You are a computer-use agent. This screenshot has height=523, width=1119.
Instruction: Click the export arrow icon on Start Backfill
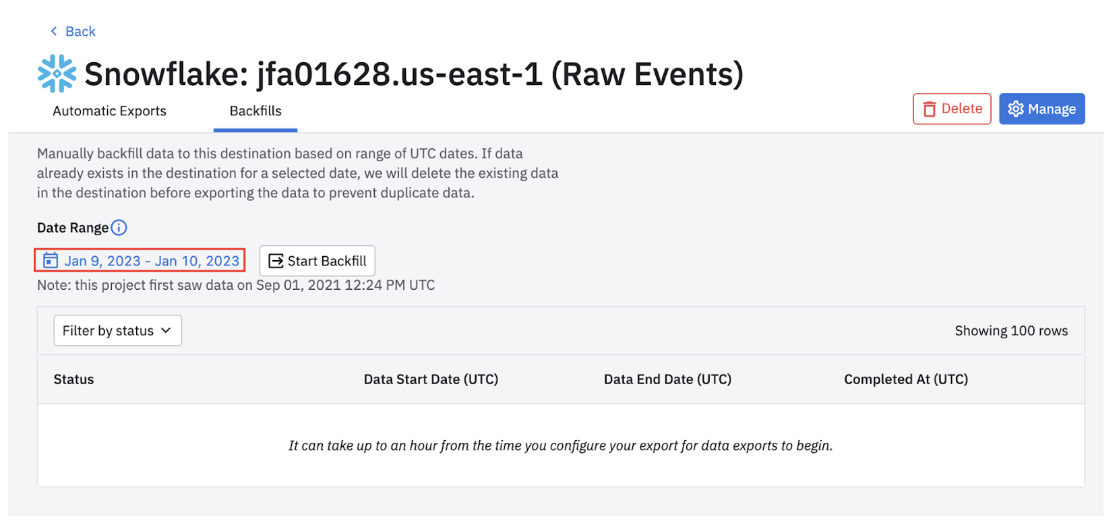click(276, 261)
